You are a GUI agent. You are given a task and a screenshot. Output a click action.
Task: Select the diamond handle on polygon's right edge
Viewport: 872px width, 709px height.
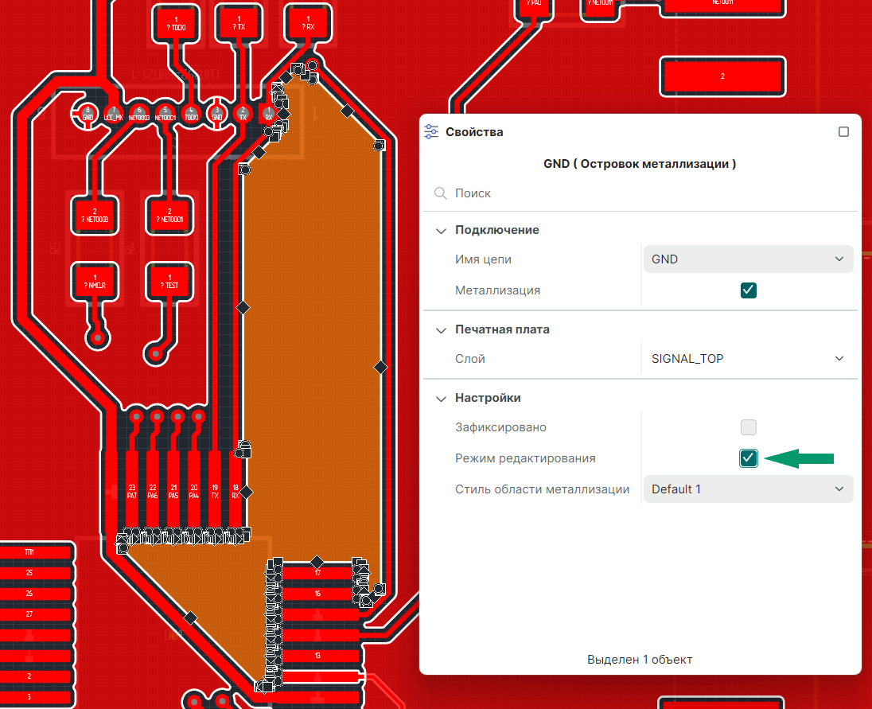(380, 367)
